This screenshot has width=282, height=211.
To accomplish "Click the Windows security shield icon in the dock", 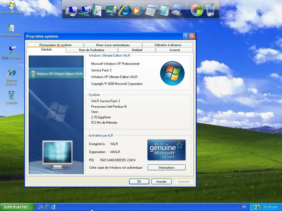I will point(197,10).
